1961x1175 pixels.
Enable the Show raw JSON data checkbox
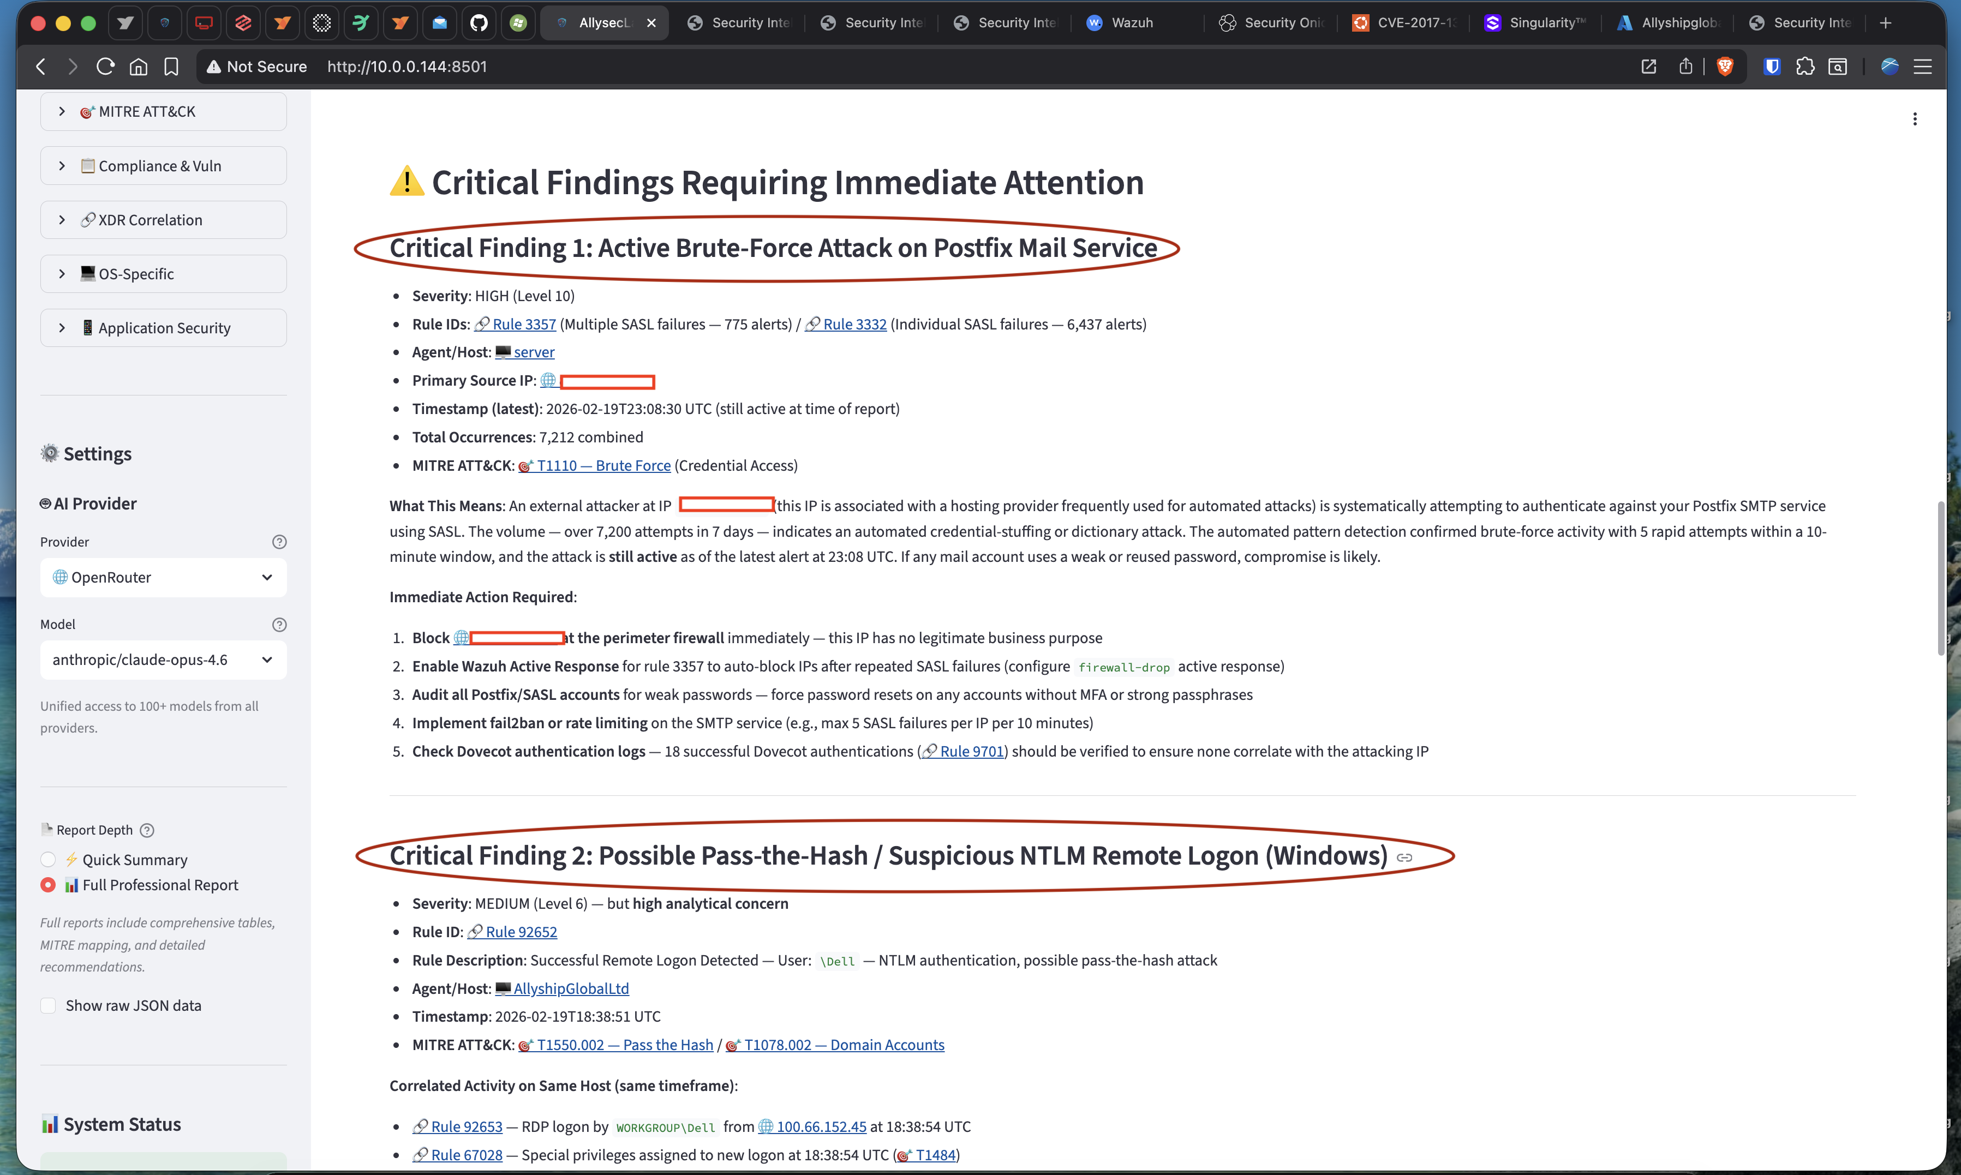(47, 1005)
